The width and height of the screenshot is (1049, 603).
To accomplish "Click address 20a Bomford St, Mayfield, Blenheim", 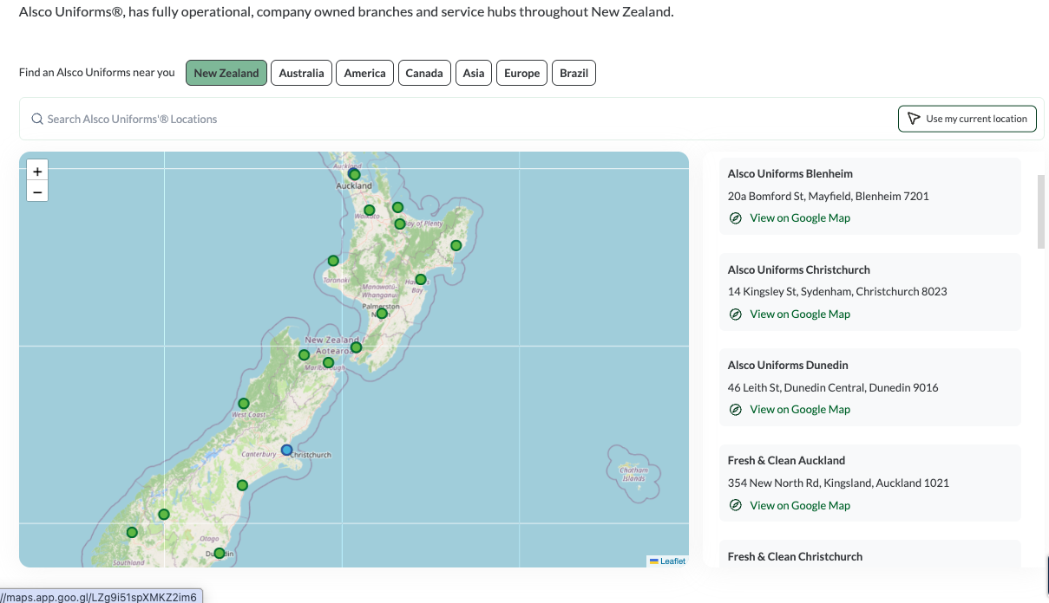I will coord(829,196).
